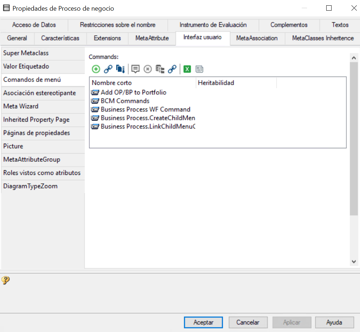Open the Características tab

pos(60,38)
